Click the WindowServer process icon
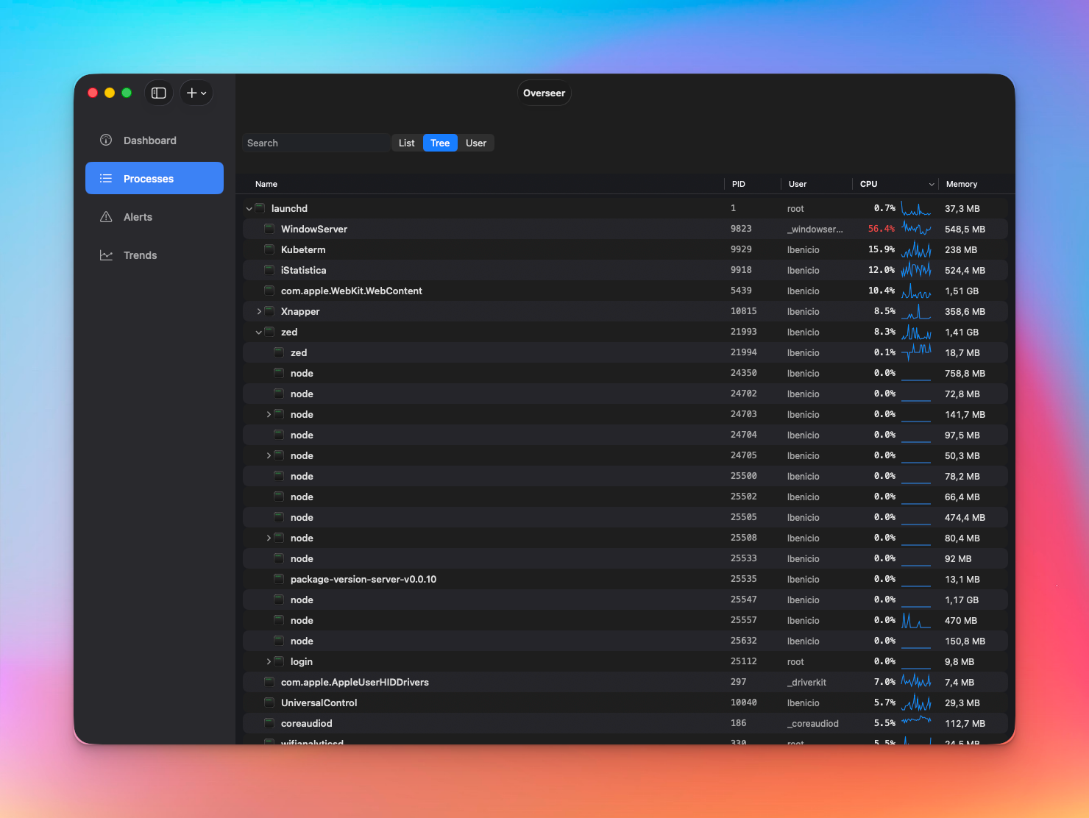This screenshot has width=1089, height=818. click(x=269, y=229)
